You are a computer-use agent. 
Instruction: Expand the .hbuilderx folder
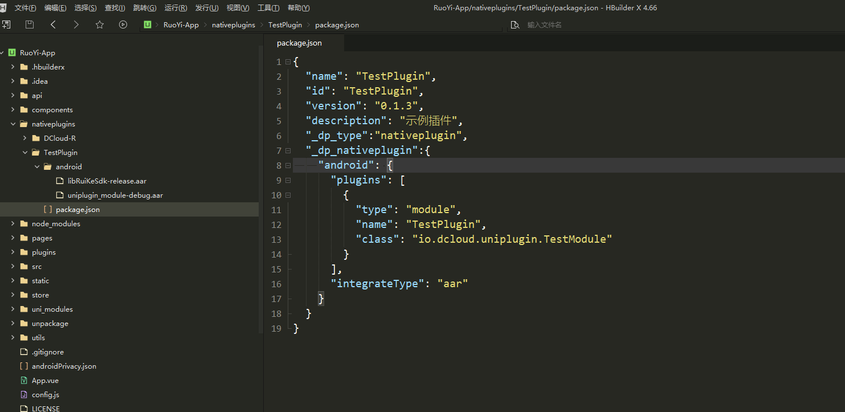[13, 67]
